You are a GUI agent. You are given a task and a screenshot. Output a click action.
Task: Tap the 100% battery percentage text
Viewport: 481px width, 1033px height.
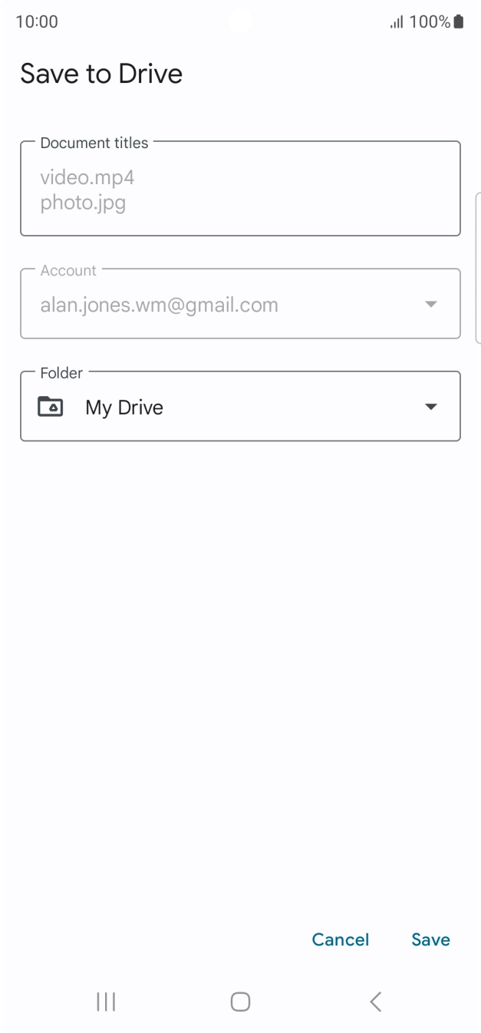[430, 21]
